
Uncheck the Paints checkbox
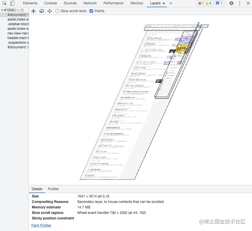tap(91, 11)
